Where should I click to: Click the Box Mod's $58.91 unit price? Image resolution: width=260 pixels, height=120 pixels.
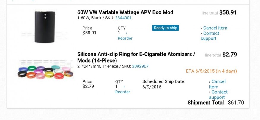click(89, 33)
